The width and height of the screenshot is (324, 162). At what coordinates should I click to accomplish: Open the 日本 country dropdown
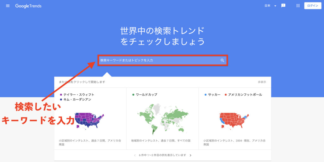click(x=270, y=6)
